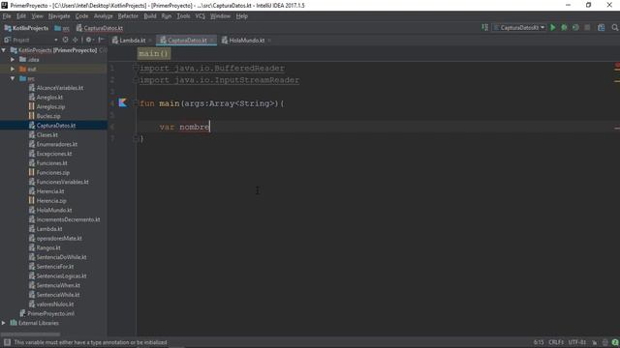
Task: Place cursor after 'var nombre' in editor
Action: (210, 127)
